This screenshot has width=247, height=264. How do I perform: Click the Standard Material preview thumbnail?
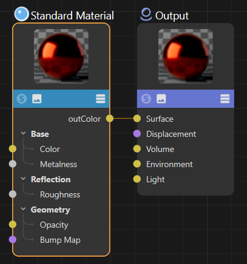coord(61,56)
